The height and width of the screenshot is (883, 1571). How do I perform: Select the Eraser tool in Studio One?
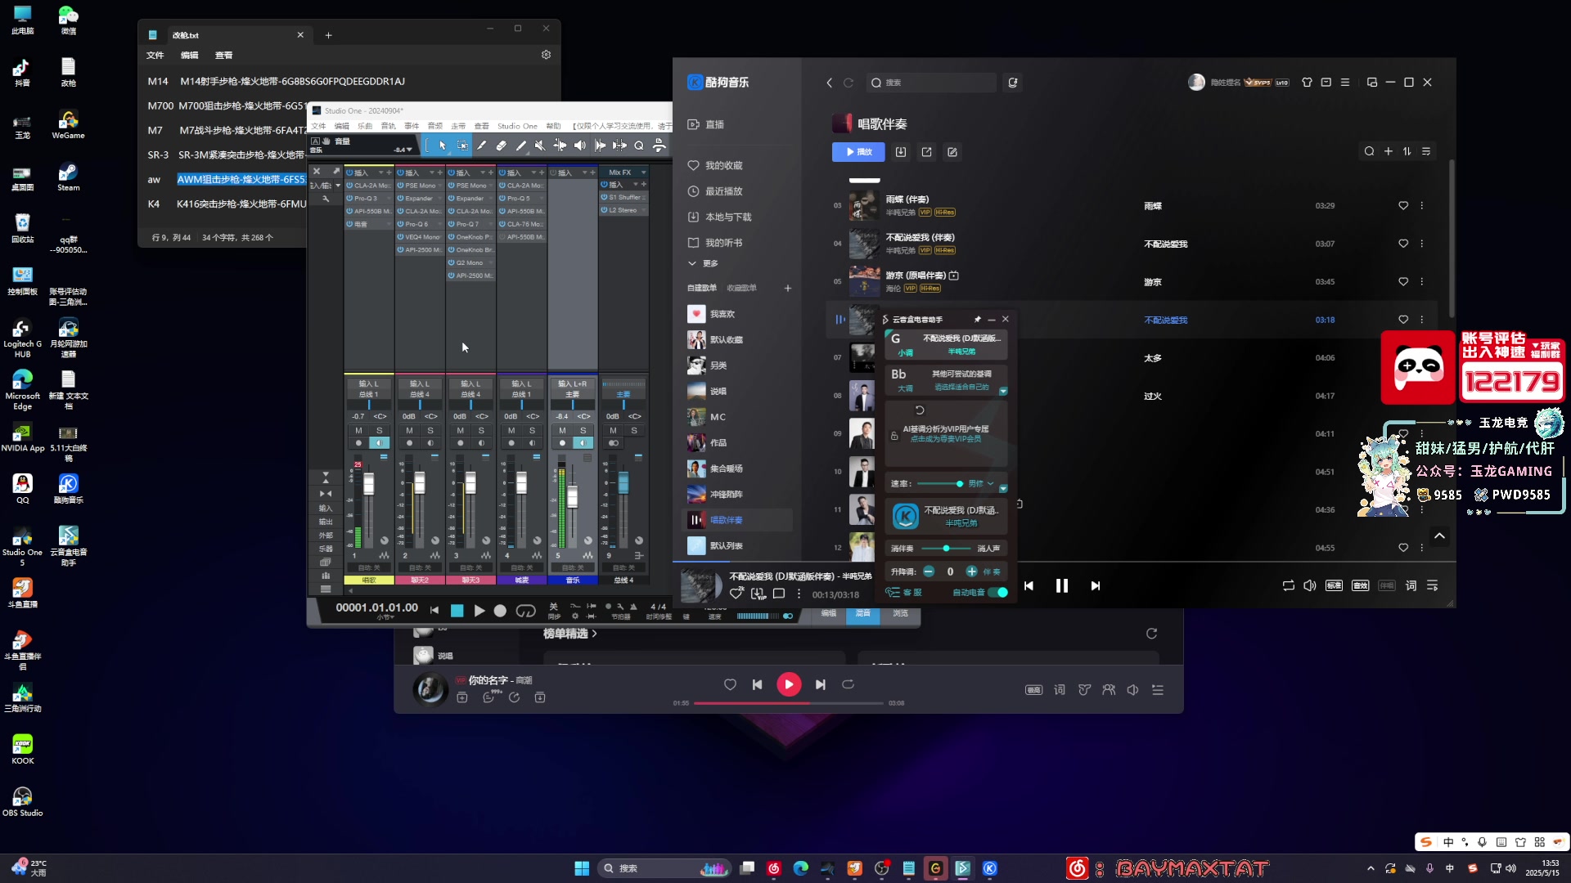point(502,146)
